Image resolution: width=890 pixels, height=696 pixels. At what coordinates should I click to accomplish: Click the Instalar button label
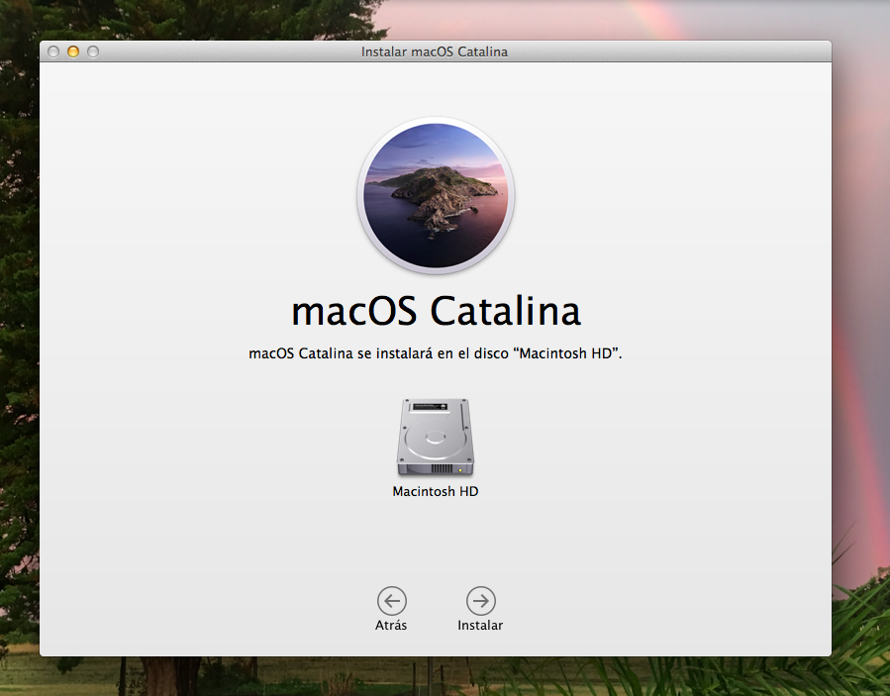(x=480, y=625)
